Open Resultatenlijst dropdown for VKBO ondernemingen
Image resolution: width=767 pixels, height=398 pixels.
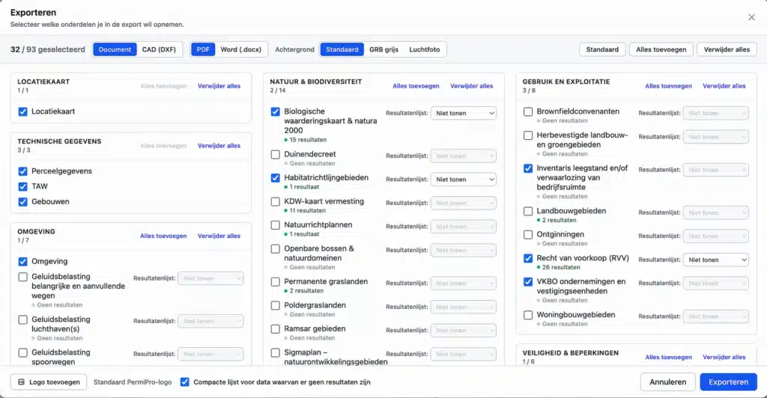(715, 284)
